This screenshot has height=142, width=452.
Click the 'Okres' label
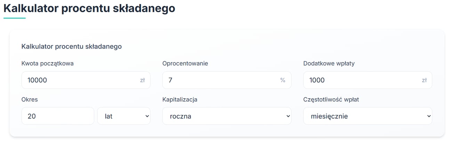[x=30, y=99]
